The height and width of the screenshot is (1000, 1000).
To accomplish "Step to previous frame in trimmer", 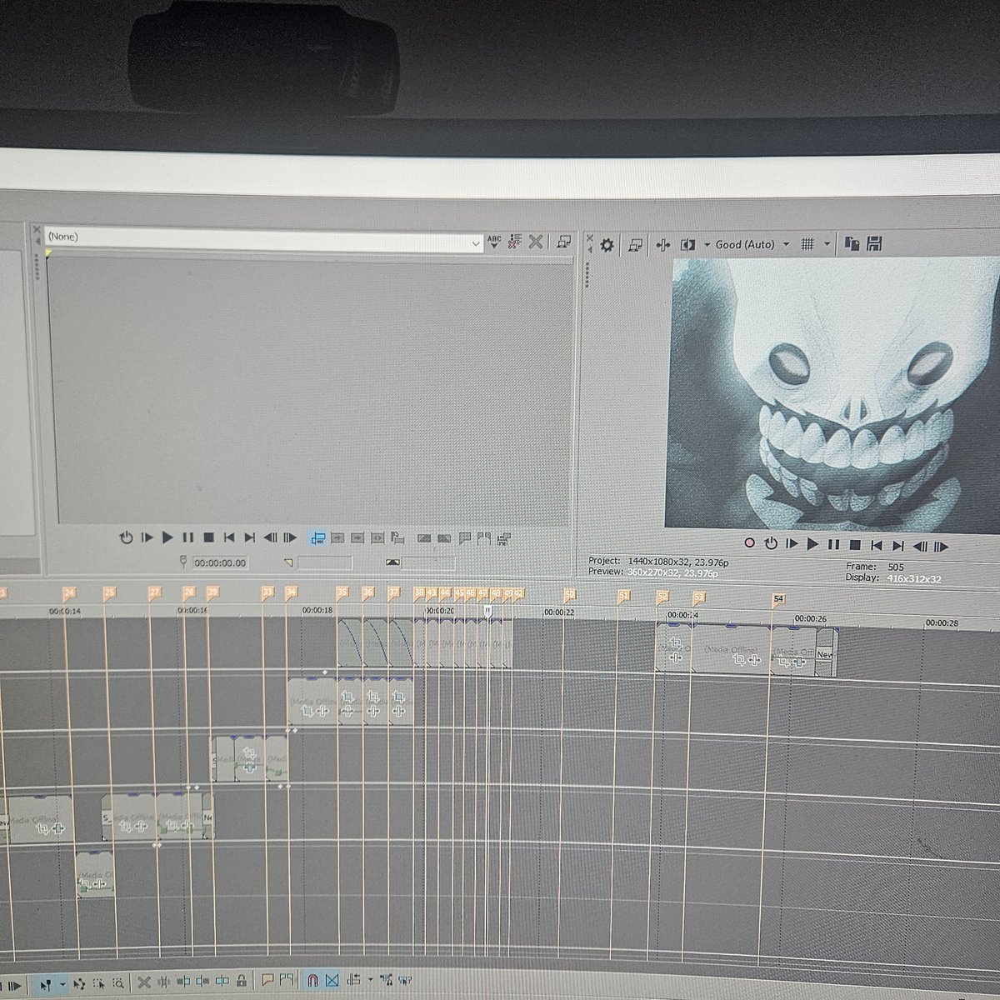I will tap(271, 537).
